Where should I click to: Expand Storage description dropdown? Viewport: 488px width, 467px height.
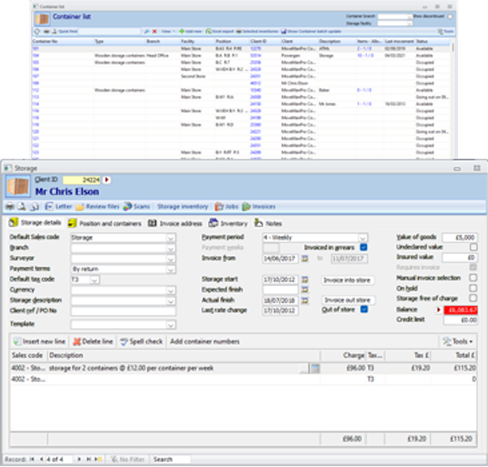coord(171,301)
